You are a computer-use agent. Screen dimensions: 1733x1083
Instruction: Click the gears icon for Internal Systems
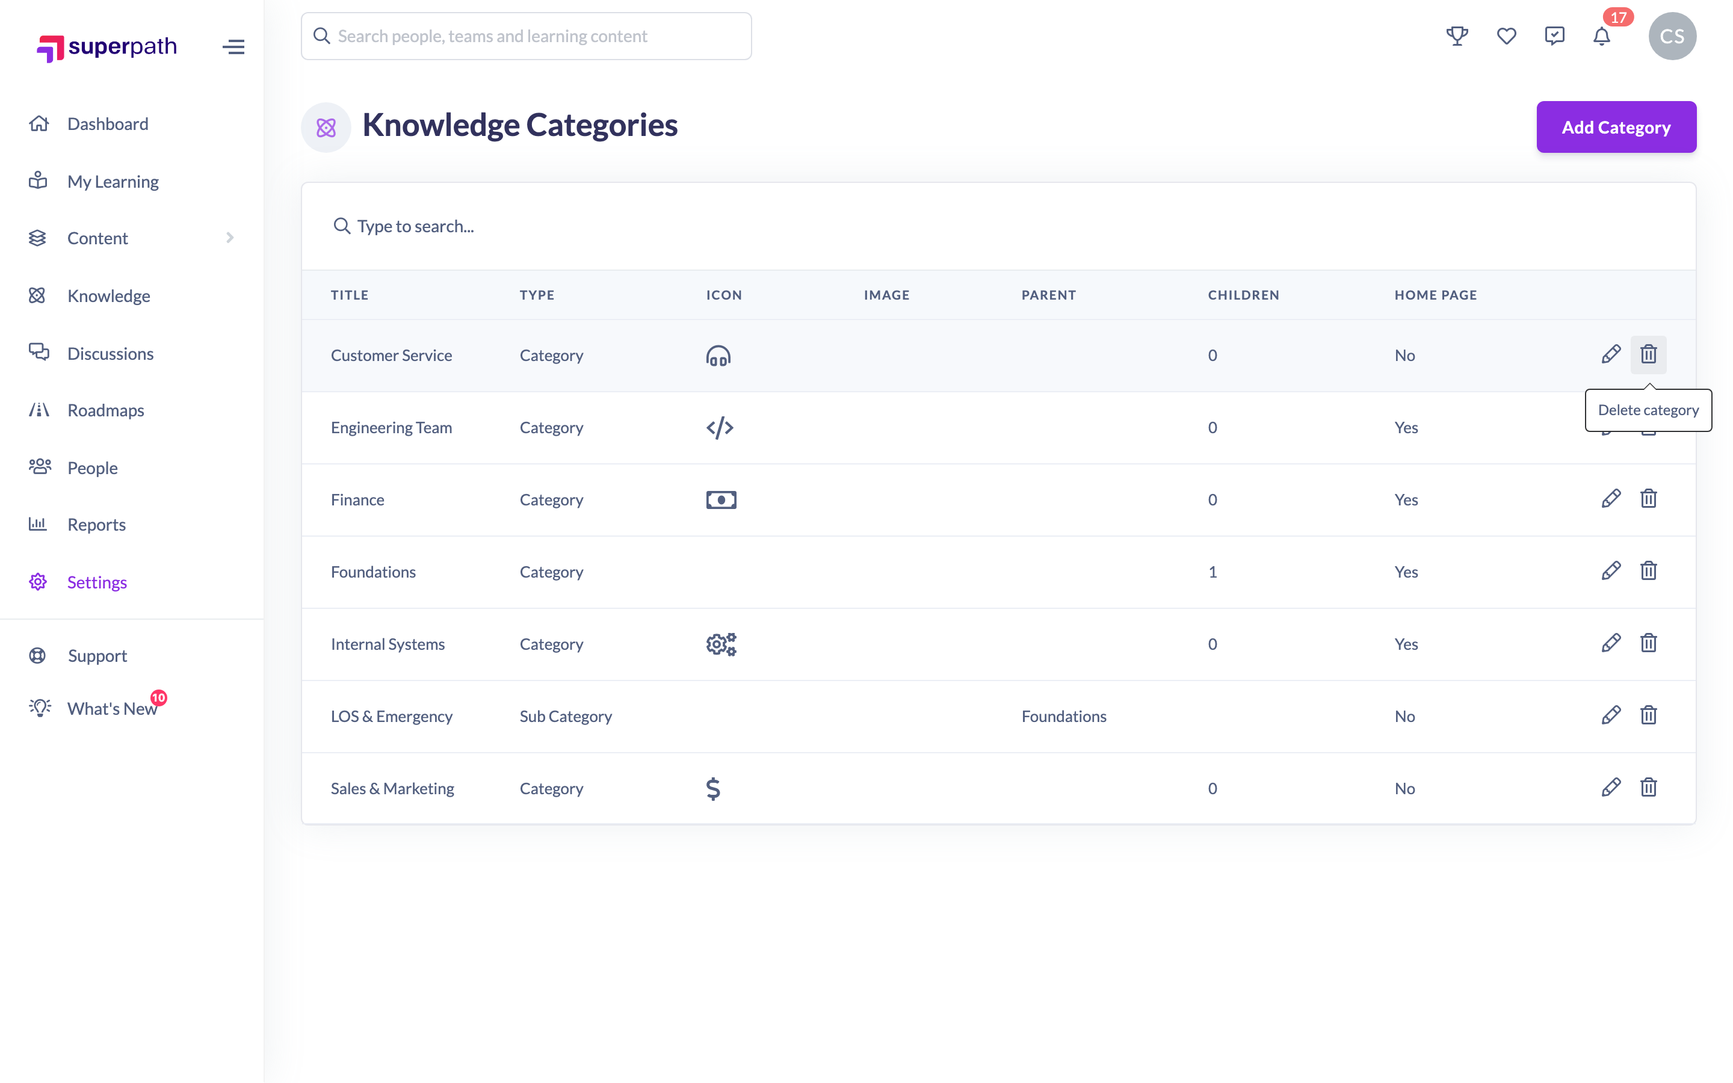click(x=721, y=644)
